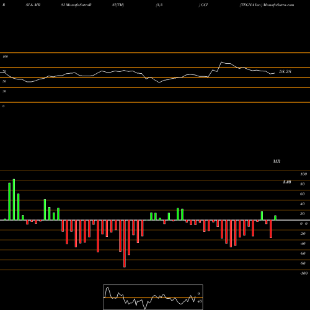Click the deepest red MR histogram bar

click(125, 244)
